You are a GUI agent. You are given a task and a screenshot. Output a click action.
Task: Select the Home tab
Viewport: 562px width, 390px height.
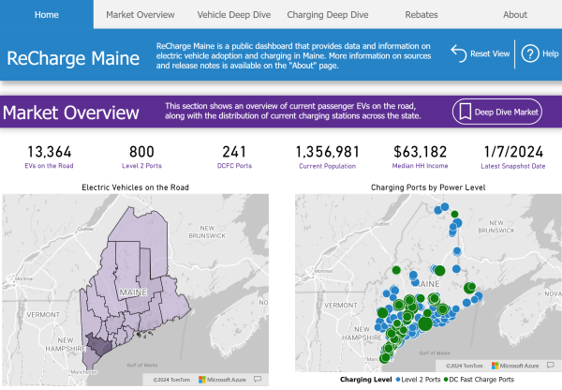[x=47, y=14]
